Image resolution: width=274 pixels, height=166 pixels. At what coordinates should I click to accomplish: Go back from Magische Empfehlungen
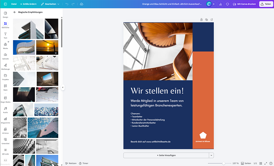tap(15, 12)
